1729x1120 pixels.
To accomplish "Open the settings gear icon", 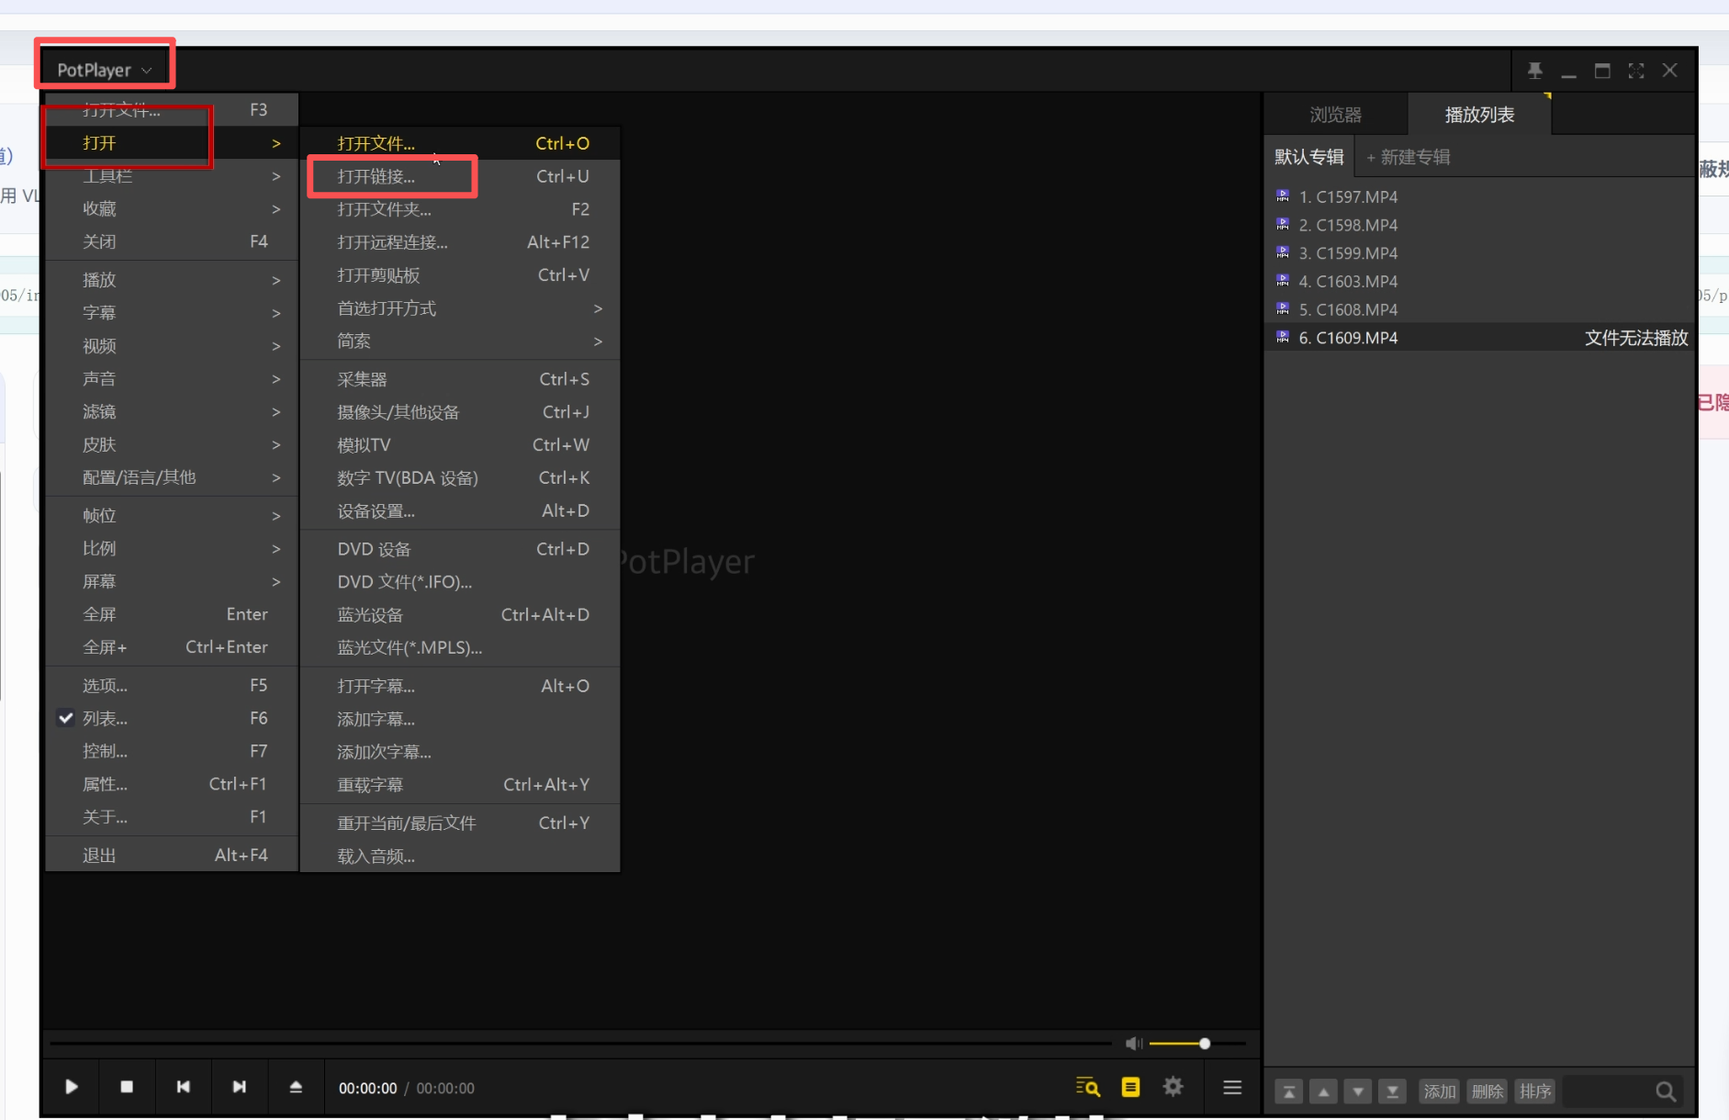I will click(1173, 1087).
